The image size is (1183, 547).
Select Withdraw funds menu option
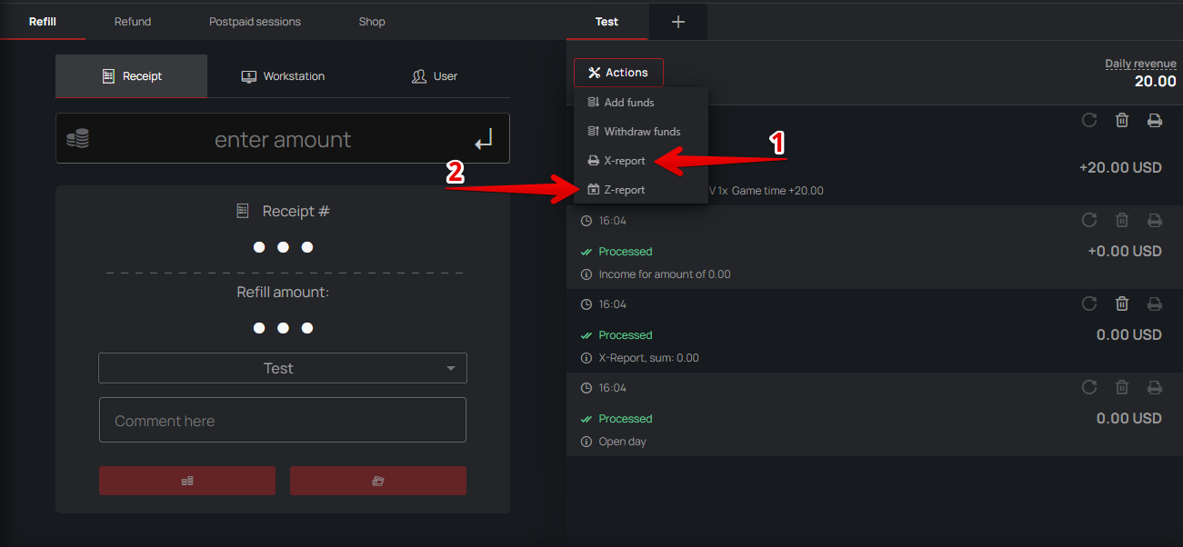[x=641, y=132]
